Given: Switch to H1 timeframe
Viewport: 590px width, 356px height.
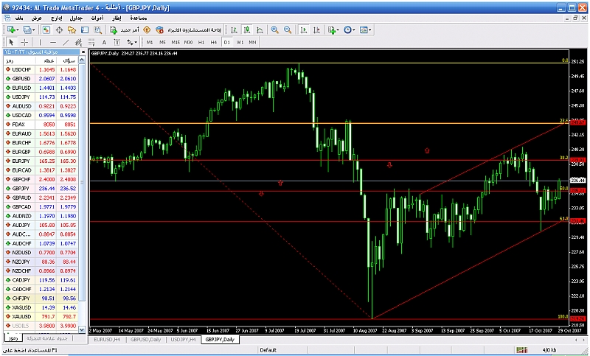Looking at the screenshot, I should (x=201, y=42).
